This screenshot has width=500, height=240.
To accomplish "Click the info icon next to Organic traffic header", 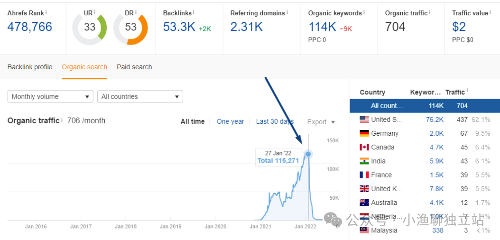I will click(429, 12).
